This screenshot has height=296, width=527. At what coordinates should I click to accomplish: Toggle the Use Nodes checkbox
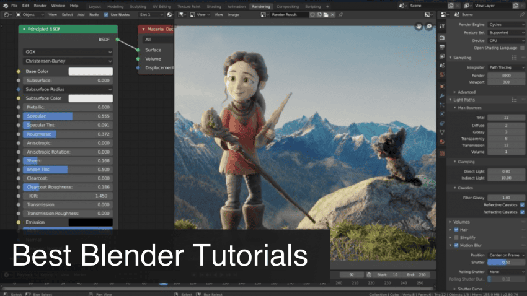106,15
